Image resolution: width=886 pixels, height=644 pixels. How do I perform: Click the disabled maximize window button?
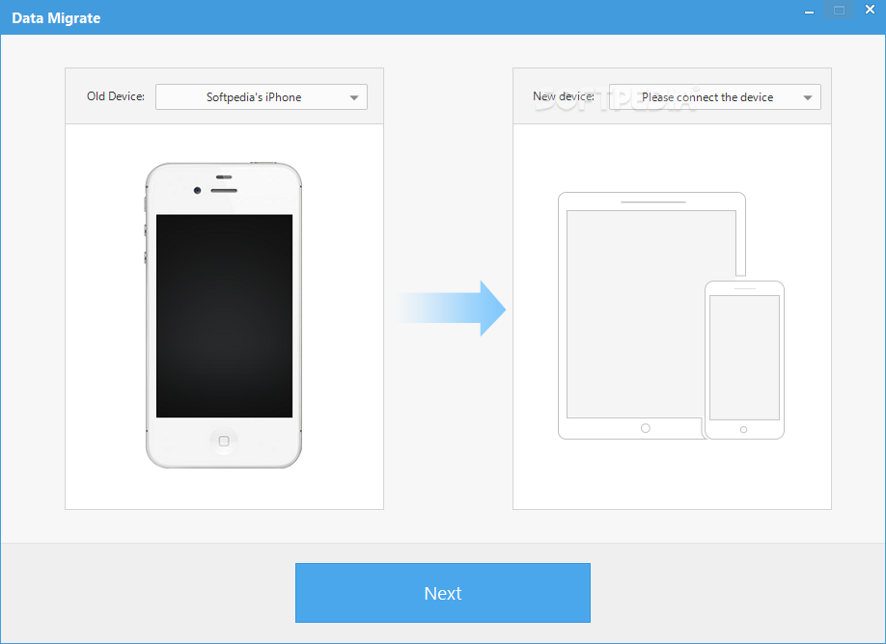[839, 11]
